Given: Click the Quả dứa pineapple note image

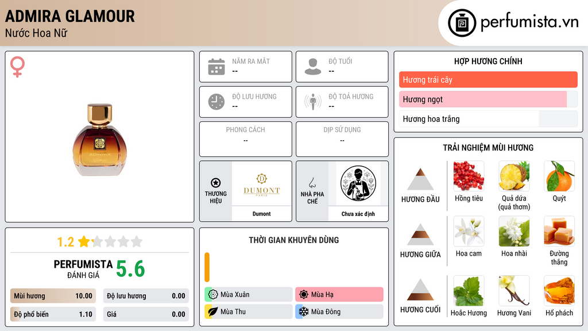Looking at the screenshot, I should pyautogui.click(x=514, y=176).
